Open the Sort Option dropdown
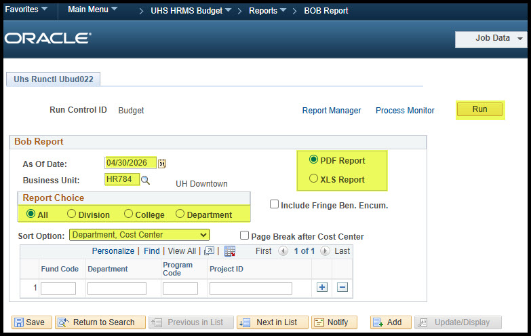This screenshot has width=531, height=336. click(139, 235)
